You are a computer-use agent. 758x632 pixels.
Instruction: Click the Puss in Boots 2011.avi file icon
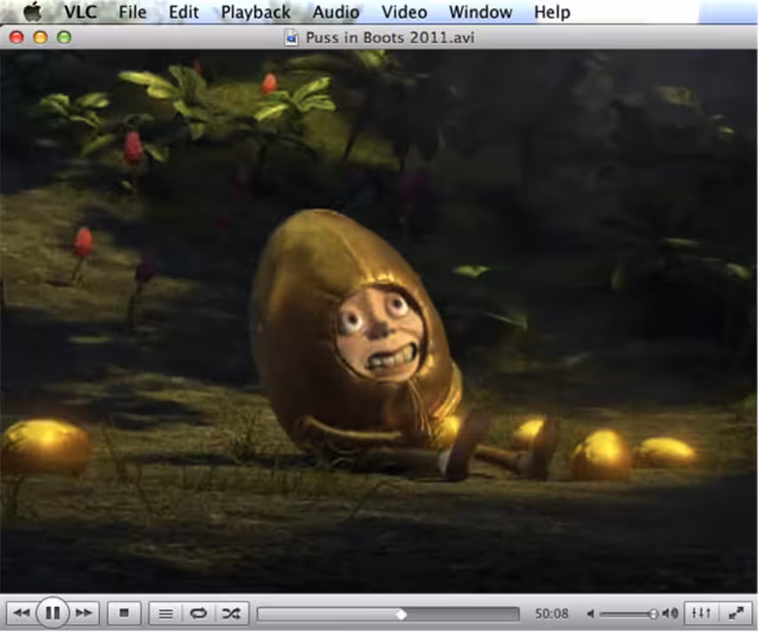point(291,37)
